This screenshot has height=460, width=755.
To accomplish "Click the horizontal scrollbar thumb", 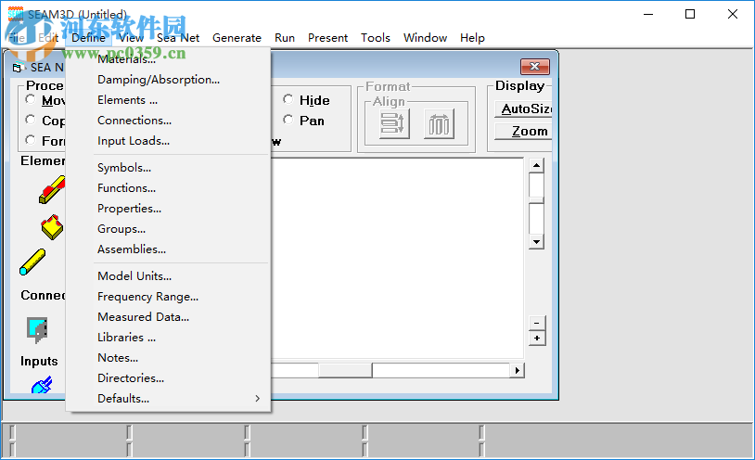I will click(x=345, y=370).
